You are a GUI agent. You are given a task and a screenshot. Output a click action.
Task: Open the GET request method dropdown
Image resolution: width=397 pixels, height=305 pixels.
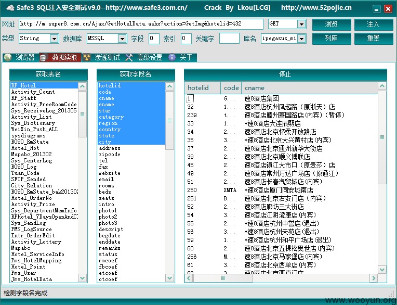[301, 24]
